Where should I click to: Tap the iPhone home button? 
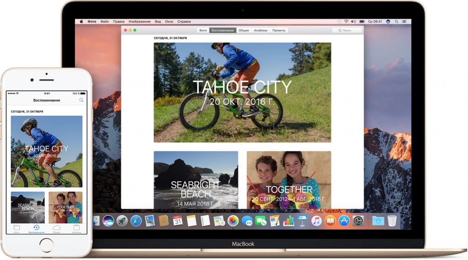pos(46,245)
